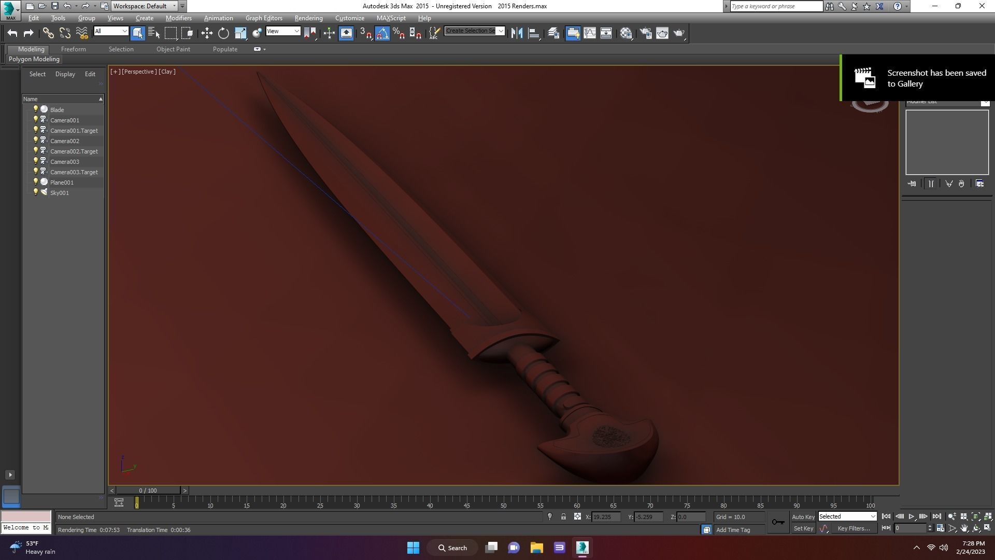The image size is (995, 560).
Task: Toggle the Spinner Snap button
Action: (x=415, y=33)
